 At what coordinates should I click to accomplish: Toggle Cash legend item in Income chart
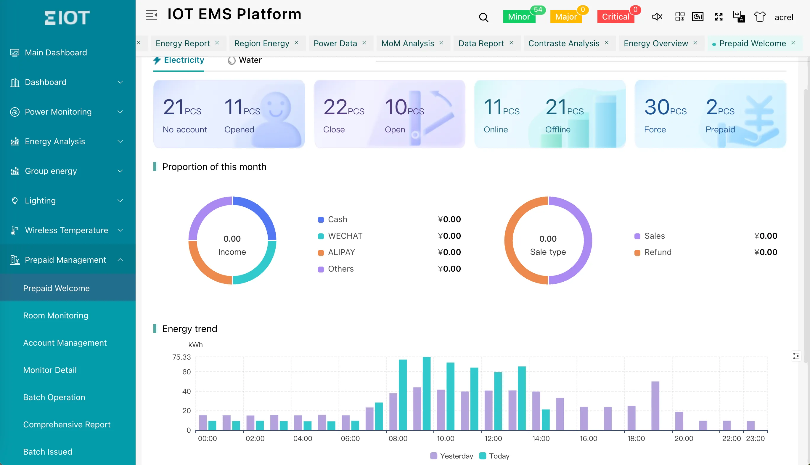pos(332,219)
